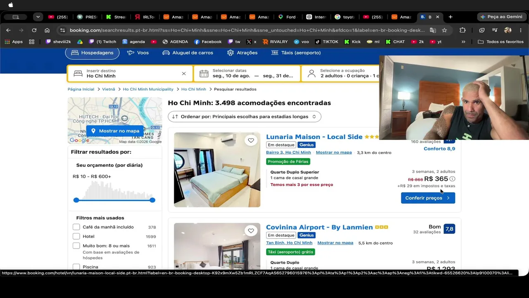Expand the hidden bookmarks overflow chevron
The height and width of the screenshot is (298, 529).
pyautogui.click(x=463, y=42)
